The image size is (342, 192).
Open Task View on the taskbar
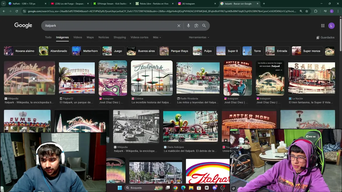[168, 188]
